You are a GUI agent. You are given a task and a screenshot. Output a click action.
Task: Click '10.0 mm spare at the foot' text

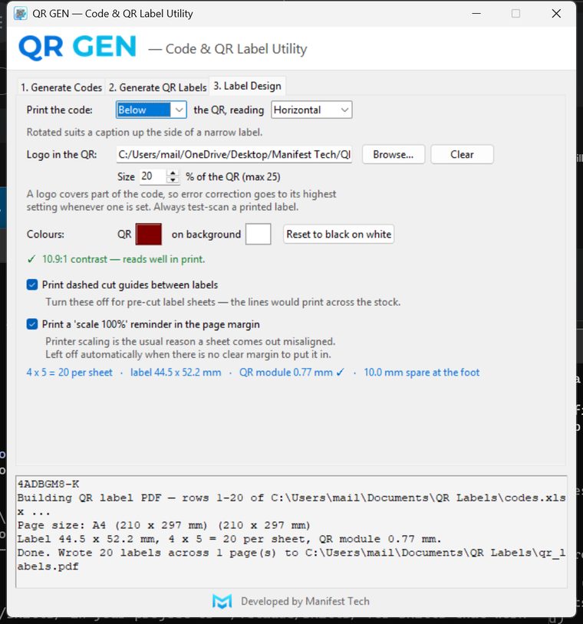422,373
